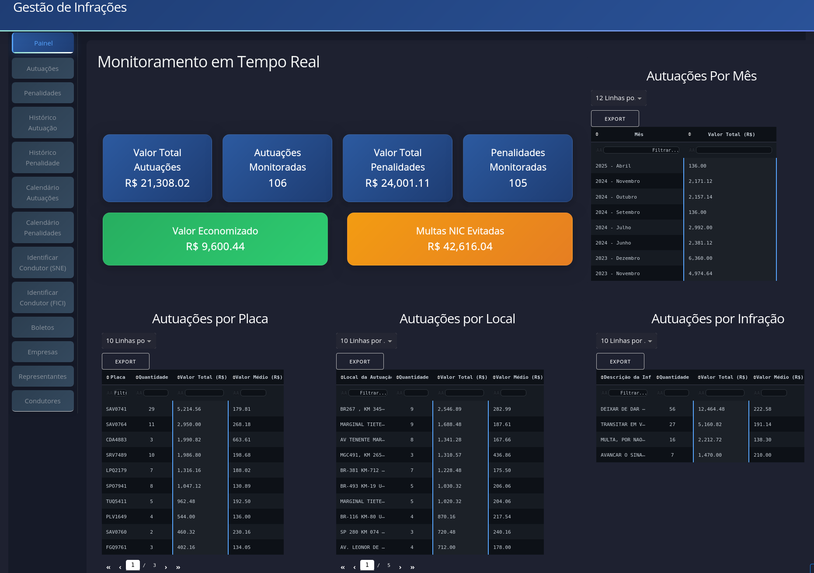The width and height of the screenshot is (814, 573).
Task: Click the green Valor Economizado card
Action: point(215,239)
